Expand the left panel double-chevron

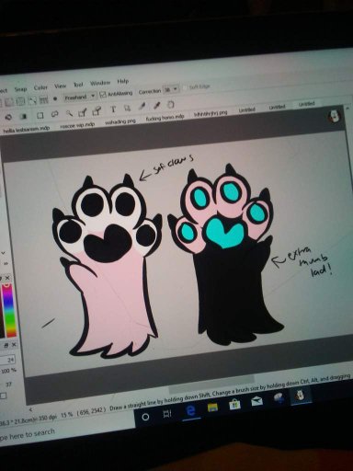tap(6, 263)
